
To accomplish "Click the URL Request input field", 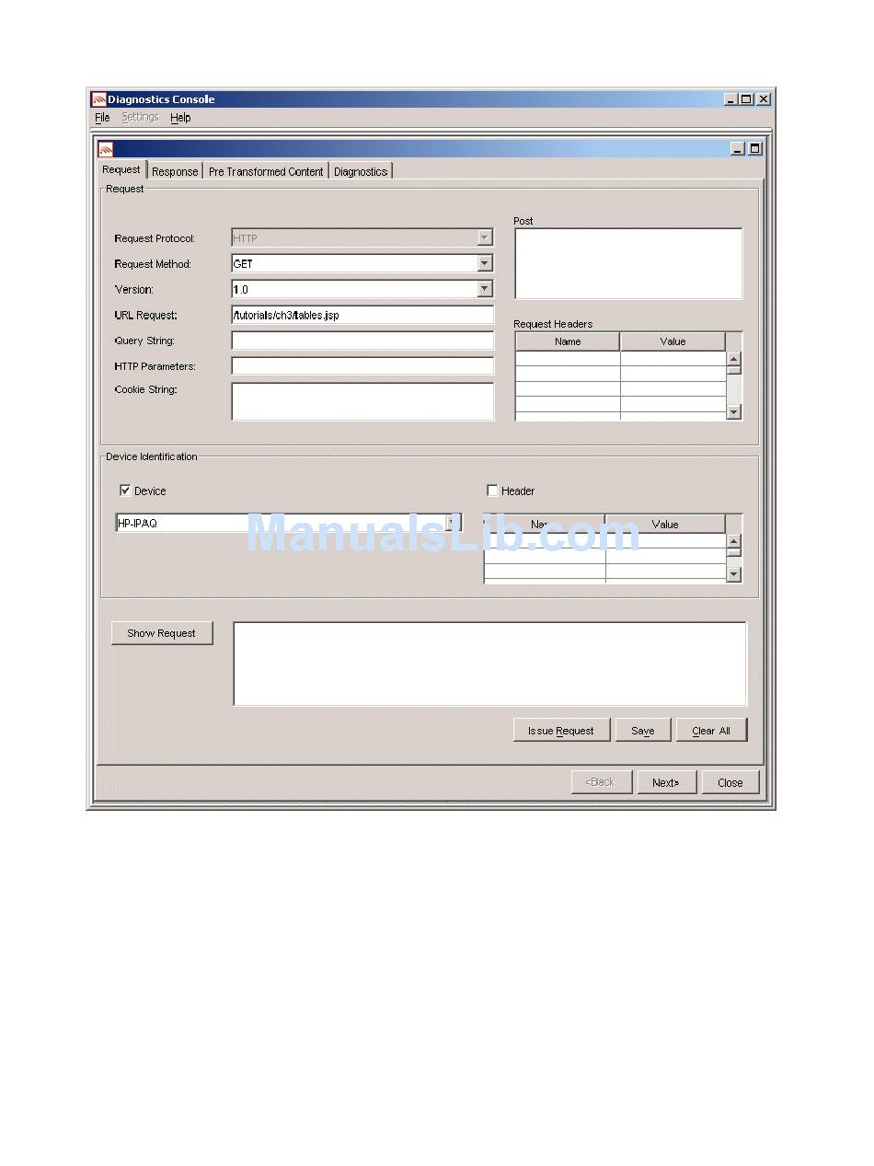I will pyautogui.click(x=362, y=315).
